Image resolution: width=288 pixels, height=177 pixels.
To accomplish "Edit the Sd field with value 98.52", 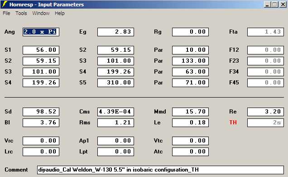I will tap(41, 112).
